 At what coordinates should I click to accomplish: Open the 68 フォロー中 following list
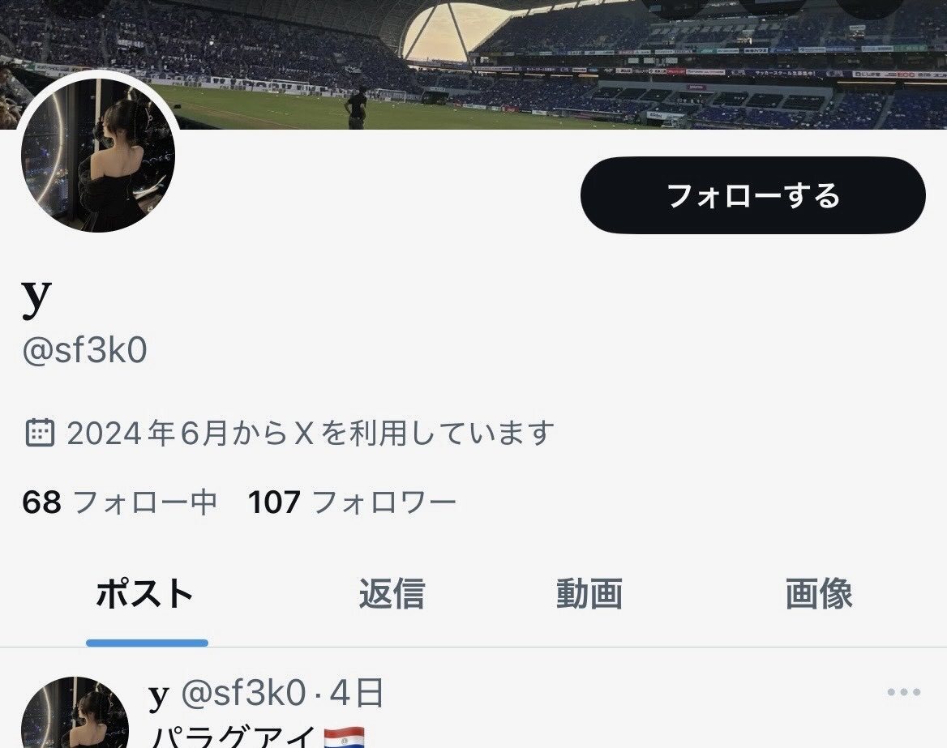coord(119,502)
